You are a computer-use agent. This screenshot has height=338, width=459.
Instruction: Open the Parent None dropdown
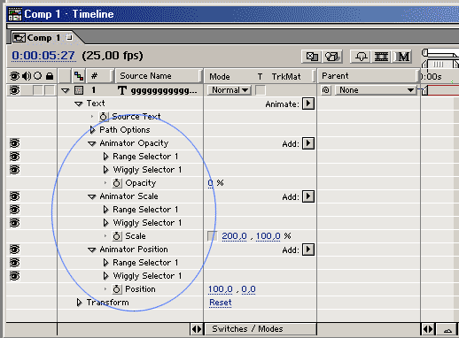point(377,90)
